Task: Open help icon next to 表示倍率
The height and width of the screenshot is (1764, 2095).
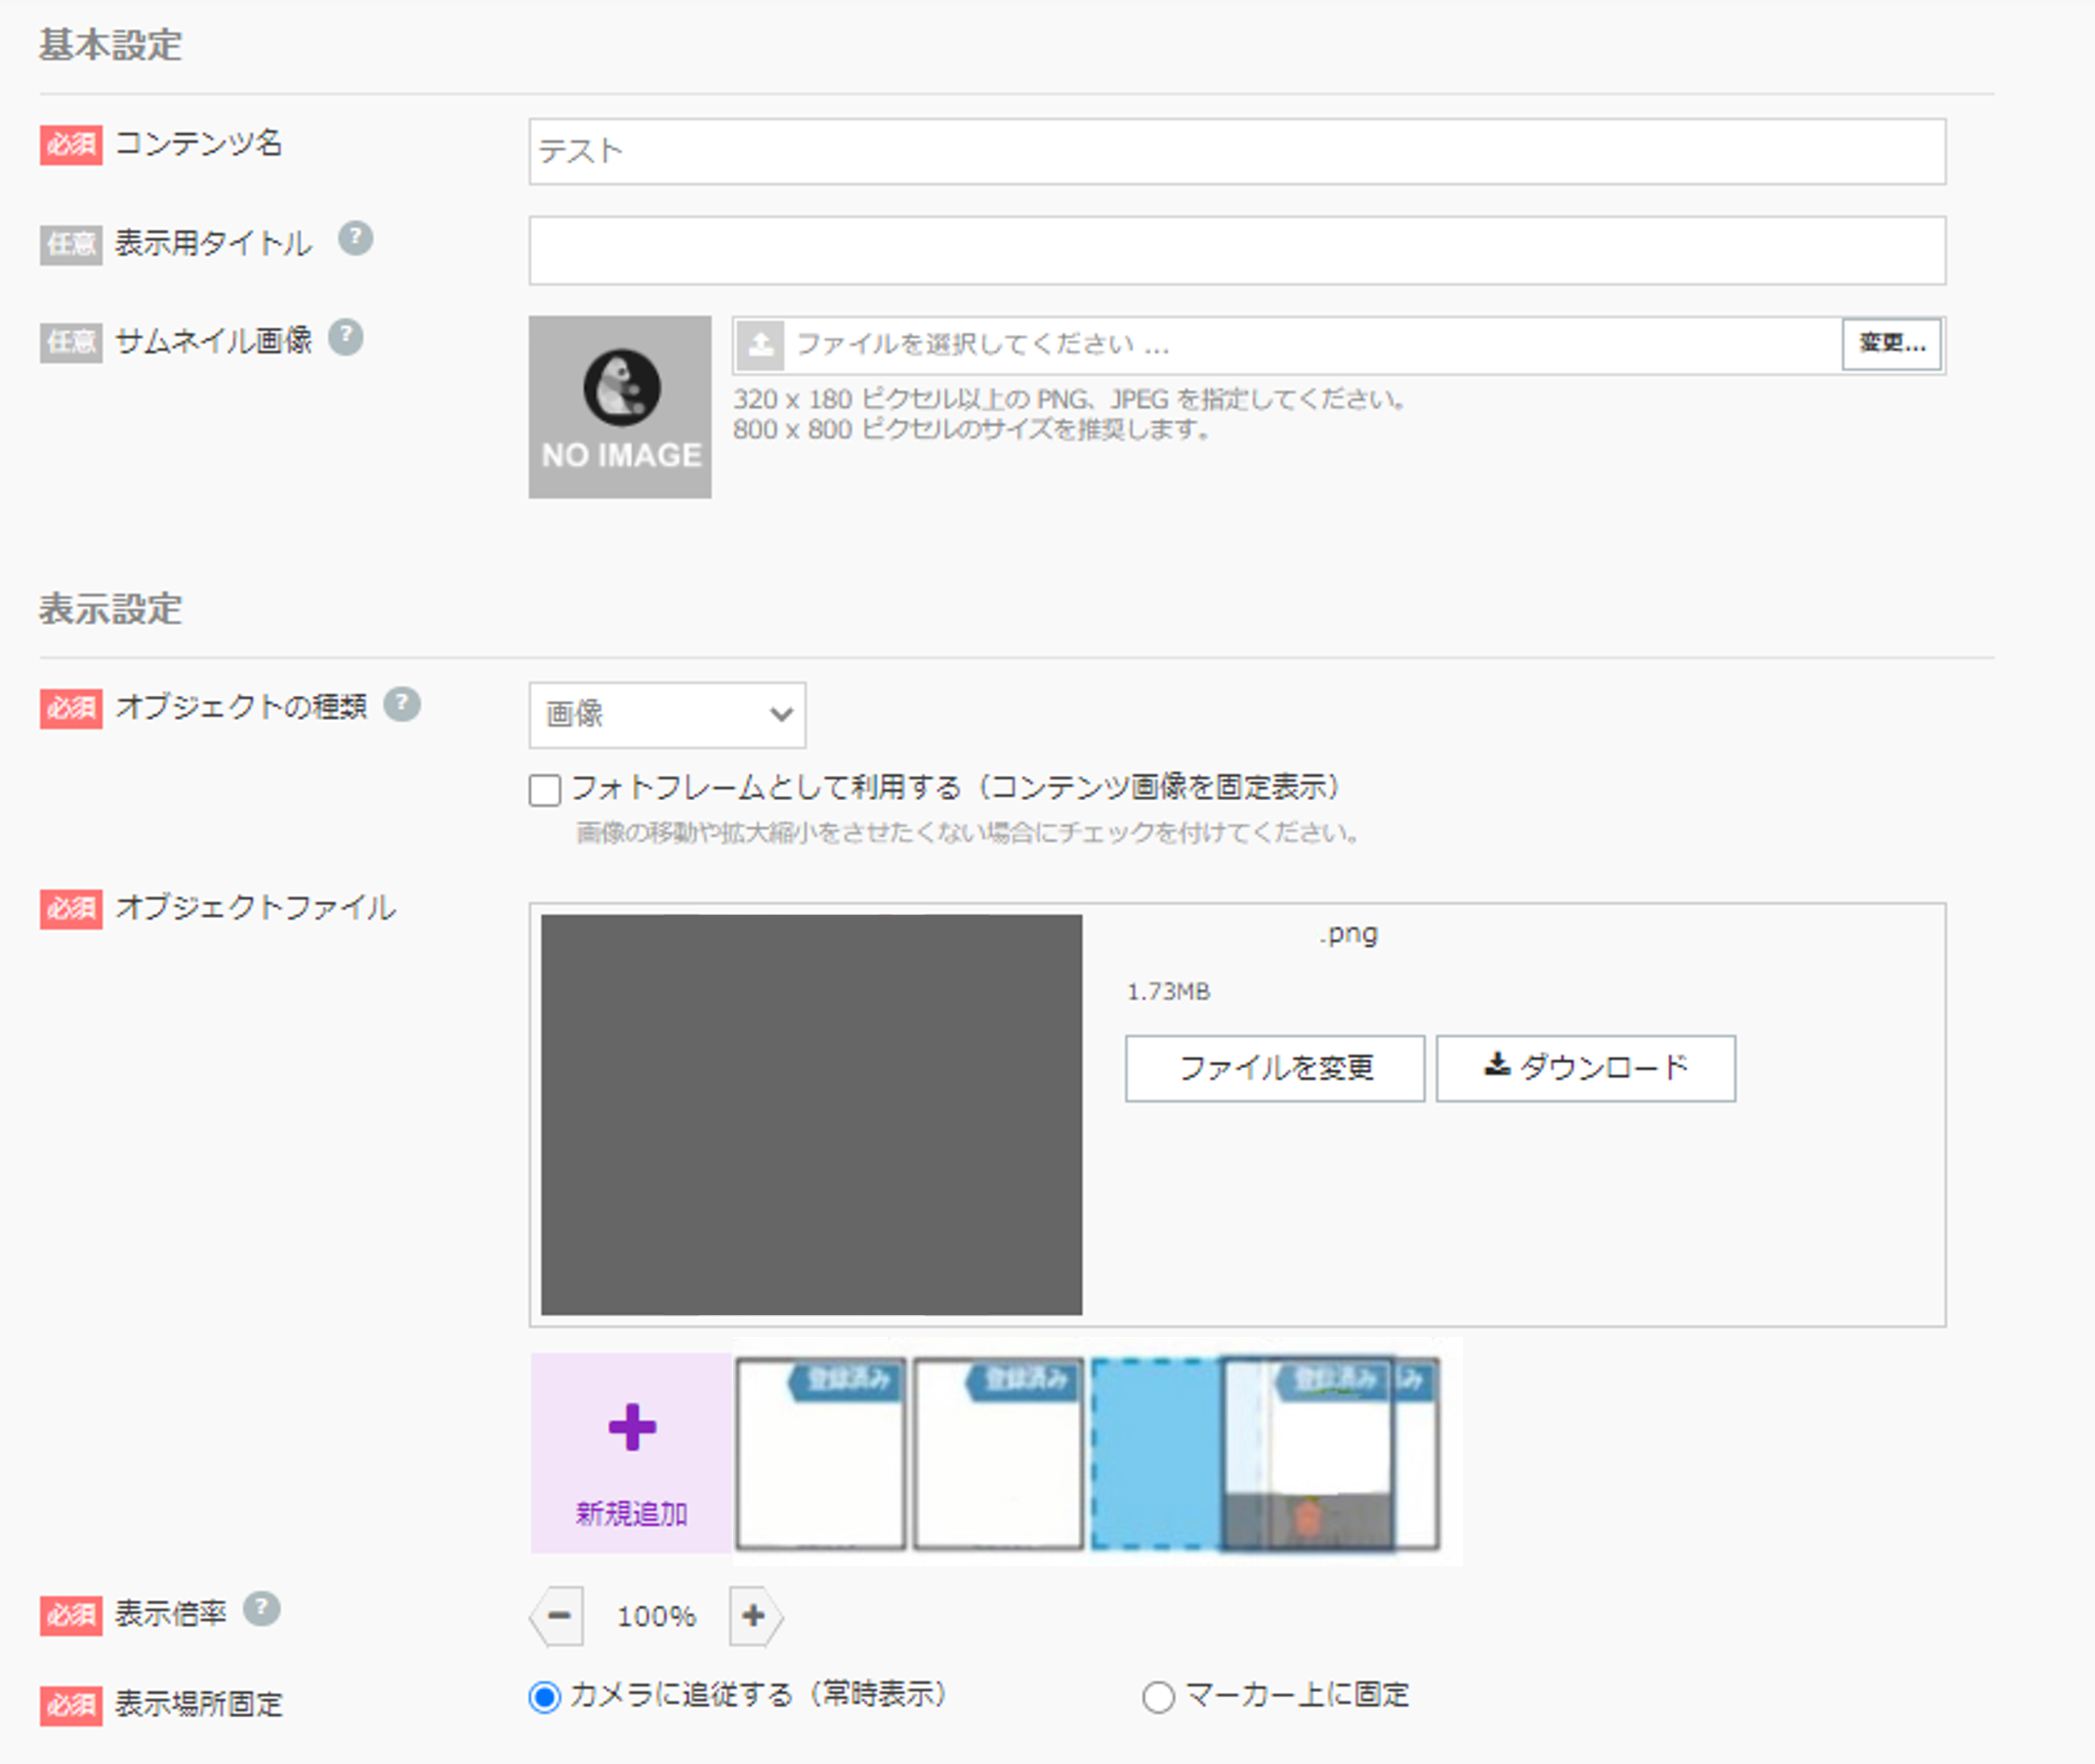Action: click(262, 1609)
